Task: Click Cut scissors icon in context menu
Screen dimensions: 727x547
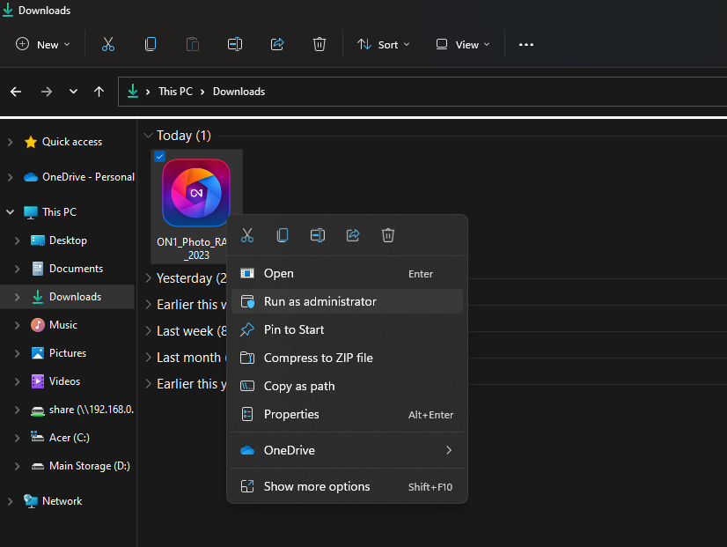Action: click(x=247, y=235)
